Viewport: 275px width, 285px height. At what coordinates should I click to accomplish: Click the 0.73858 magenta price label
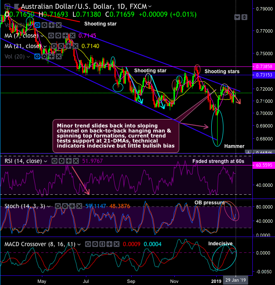264,67
